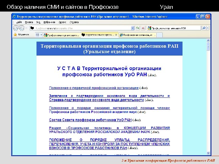Click the vertical scrollbar thumb
Image resolution: width=219 pixels, height=164 pixels.
[x=208, y=46]
